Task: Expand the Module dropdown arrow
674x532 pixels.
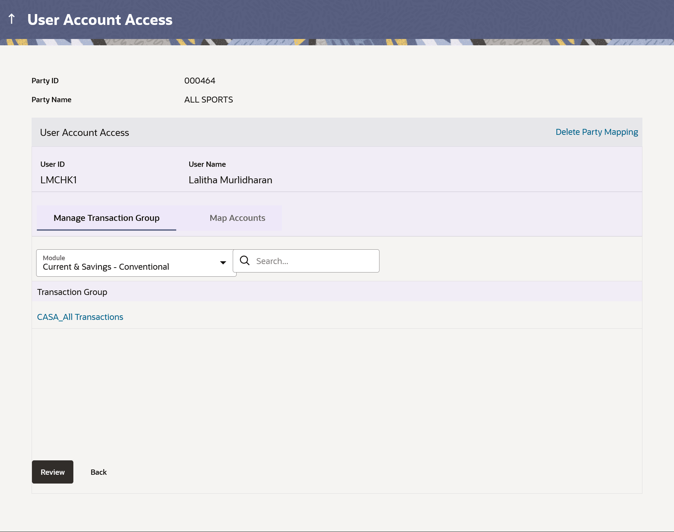Action: [223, 263]
